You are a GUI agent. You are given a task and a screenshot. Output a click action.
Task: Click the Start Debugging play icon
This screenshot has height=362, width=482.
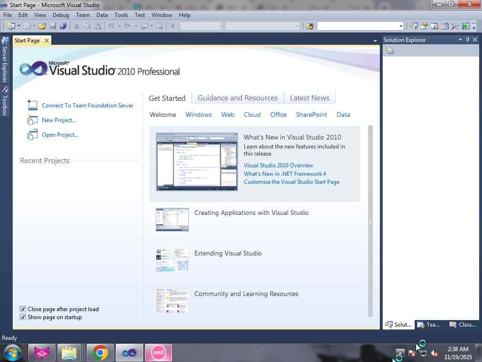pos(173,26)
